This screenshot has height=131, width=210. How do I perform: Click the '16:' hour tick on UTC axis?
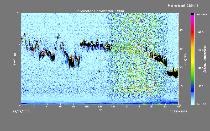pos(126,107)
